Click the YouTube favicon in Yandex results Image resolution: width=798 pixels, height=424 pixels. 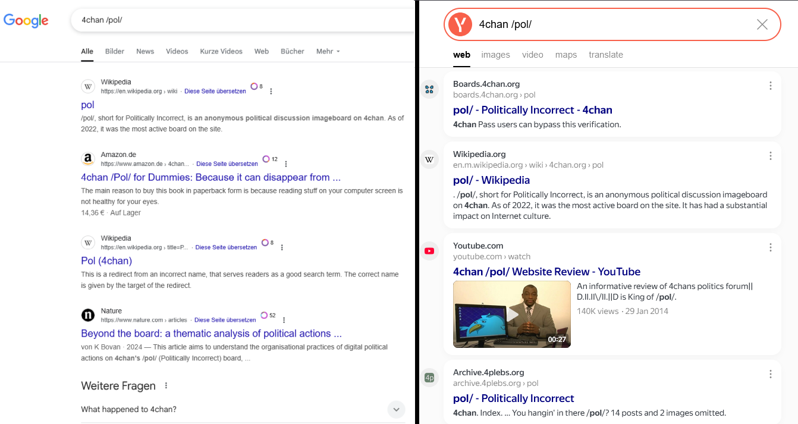429,251
